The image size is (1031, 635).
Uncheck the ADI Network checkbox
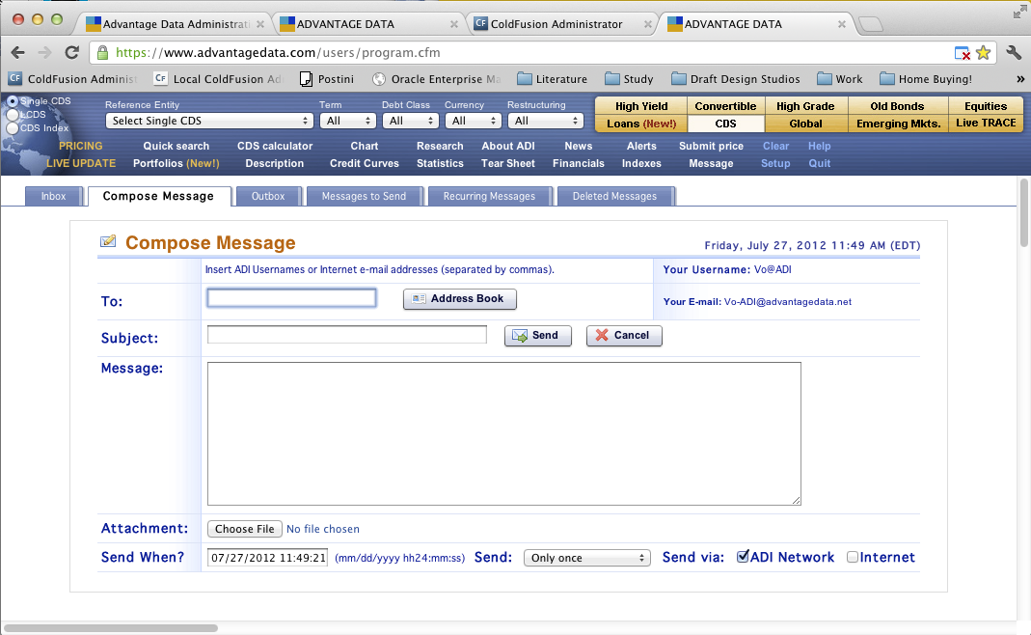pos(743,557)
